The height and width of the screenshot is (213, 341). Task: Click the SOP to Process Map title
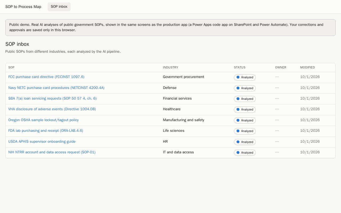[x=23, y=7]
